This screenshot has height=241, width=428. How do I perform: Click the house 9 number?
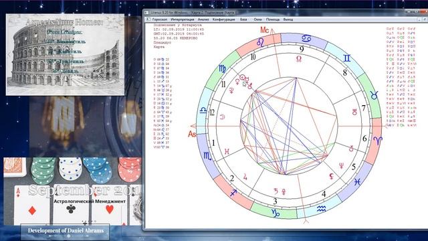302,49
